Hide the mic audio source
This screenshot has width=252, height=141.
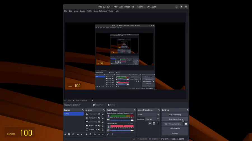click(99, 118)
